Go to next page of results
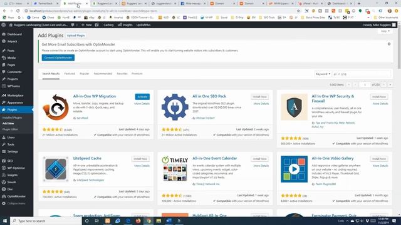 pyautogui.click(x=384, y=85)
